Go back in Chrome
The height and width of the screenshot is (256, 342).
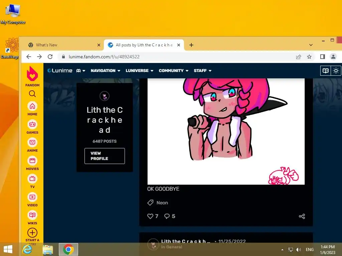click(x=29, y=57)
